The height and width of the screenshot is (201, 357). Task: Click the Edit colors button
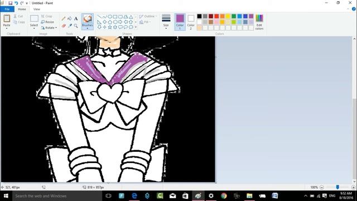[x=259, y=22]
